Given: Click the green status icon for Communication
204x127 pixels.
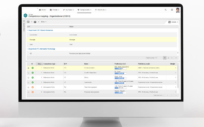Looking at the screenshot, I should click(33, 68).
